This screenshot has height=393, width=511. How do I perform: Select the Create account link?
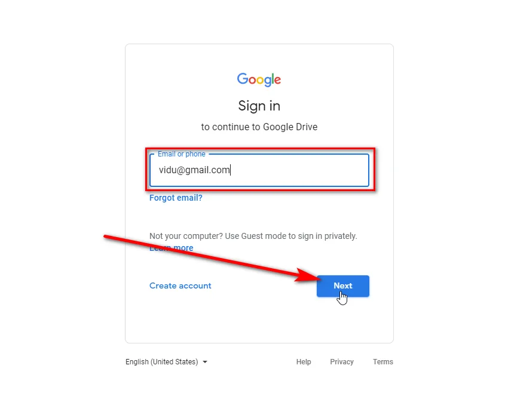(x=180, y=285)
